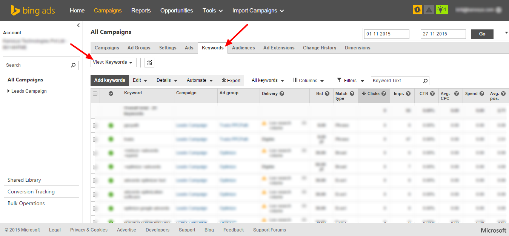This screenshot has width=509, height=236.
Task: Open the date range preset dropdown arrow
Action: coord(506,33)
